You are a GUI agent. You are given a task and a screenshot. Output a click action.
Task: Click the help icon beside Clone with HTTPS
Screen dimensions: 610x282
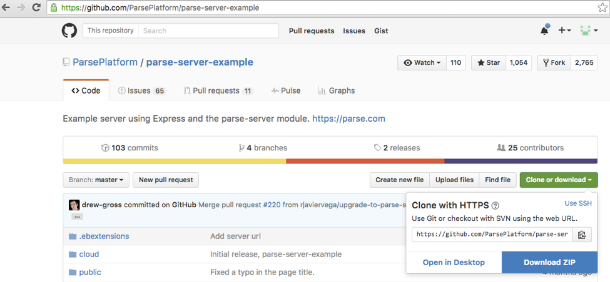click(496, 206)
